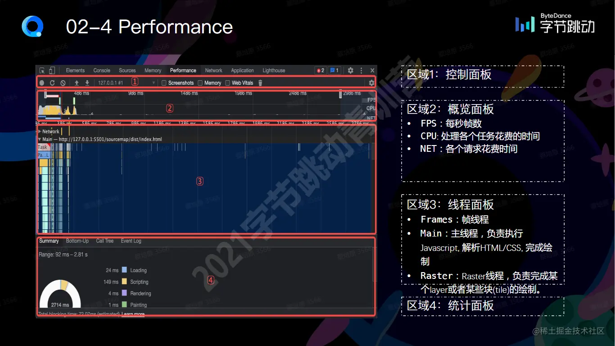Open DevTools settings gear beside the message badge
The image size is (615, 346).
point(350,70)
